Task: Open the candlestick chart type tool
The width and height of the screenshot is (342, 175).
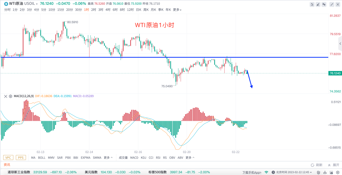Action: click(x=324, y=4)
